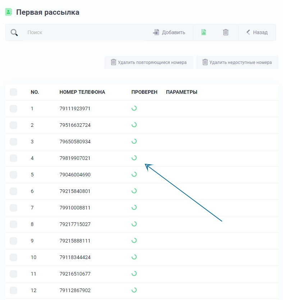This screenshot has height=300, width=283.
Task: Click Удалить повторяющиеся номера
Action: (x=149, y=63)
